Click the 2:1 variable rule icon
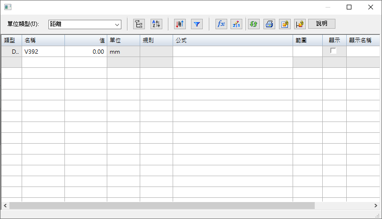This screenshot has width=382, height=219. [x=237, y=24]
